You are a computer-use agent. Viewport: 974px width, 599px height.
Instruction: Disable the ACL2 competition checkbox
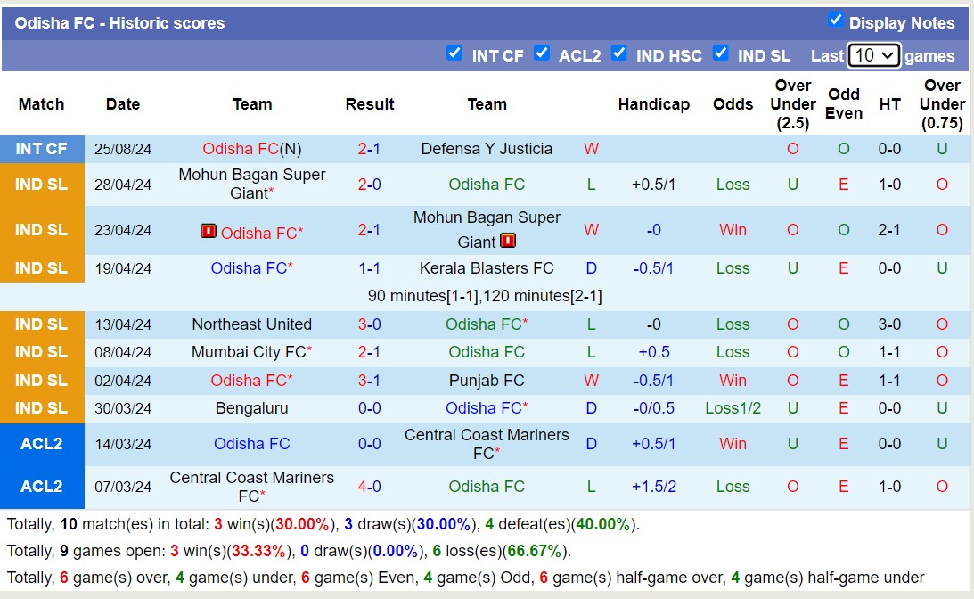click(542, 53)
